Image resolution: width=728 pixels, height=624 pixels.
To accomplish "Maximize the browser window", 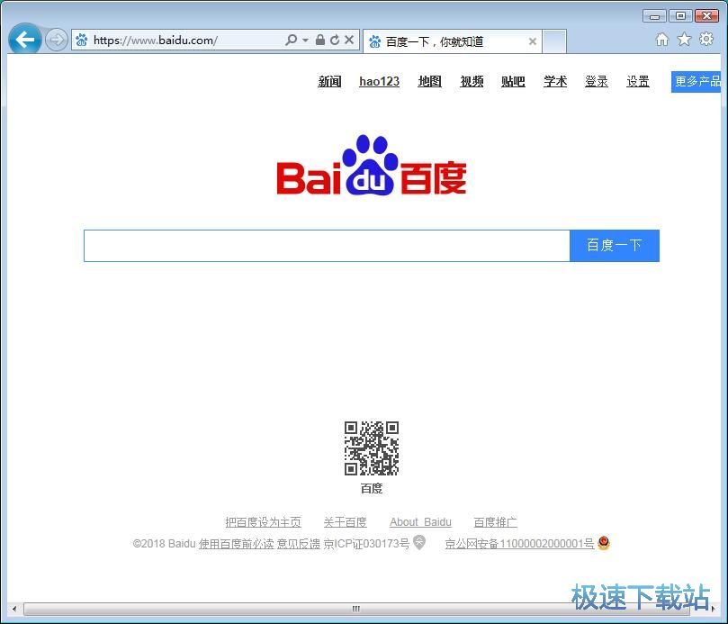I will [680, 16].
